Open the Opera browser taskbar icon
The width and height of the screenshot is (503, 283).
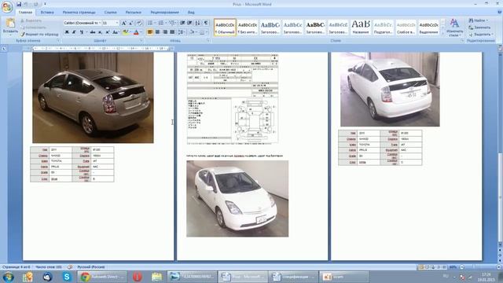coord(138,277)
